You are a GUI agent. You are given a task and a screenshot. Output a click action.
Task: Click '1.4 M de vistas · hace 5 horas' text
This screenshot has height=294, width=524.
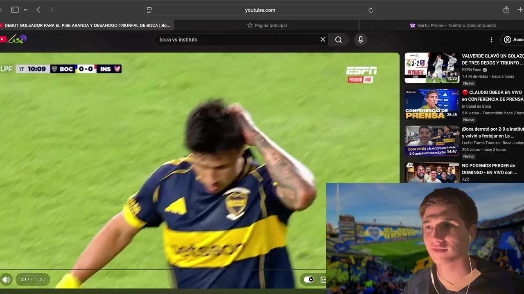[x=488, y=76]
